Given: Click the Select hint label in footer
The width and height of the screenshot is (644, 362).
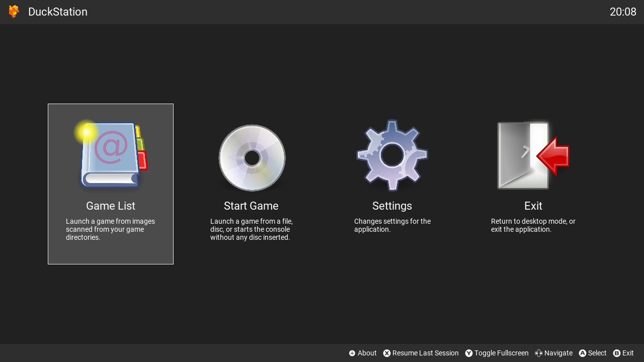Looking at the screenshot, I should coord(597,353).
